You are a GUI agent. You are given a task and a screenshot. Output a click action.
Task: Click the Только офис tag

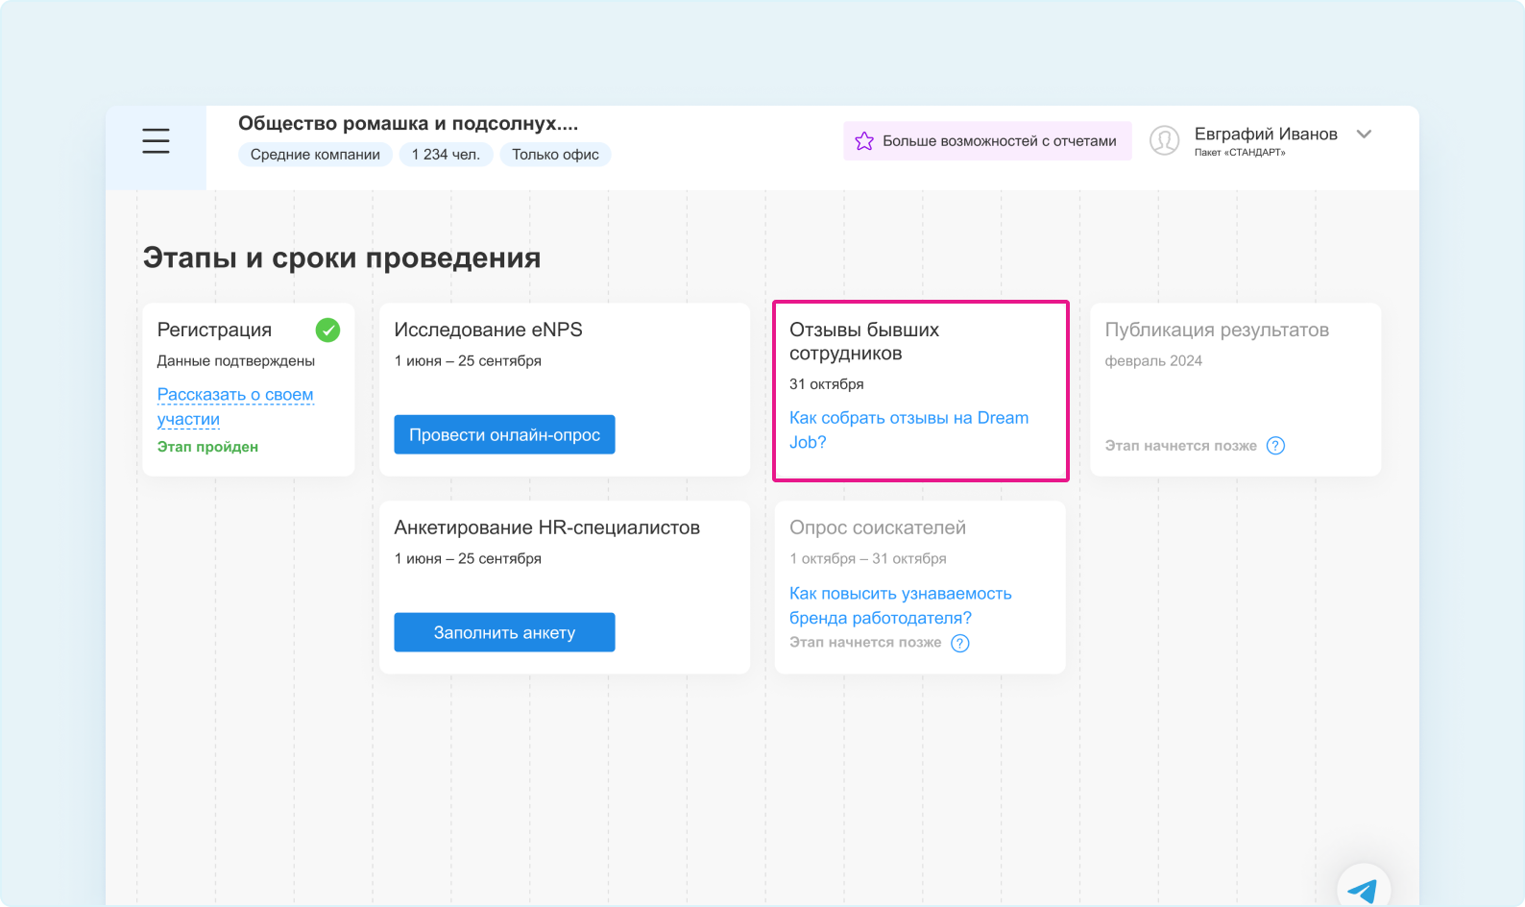pyautogui.click(x=555, y=155)
